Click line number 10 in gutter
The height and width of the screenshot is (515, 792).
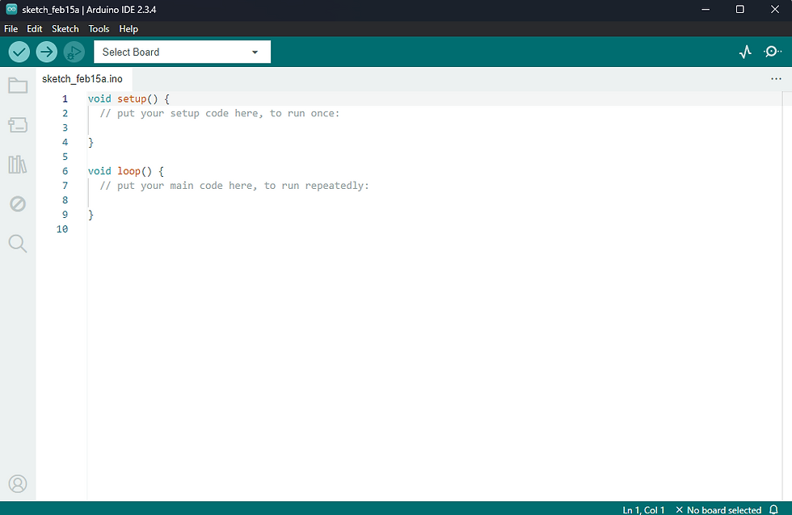coord(62,229)
